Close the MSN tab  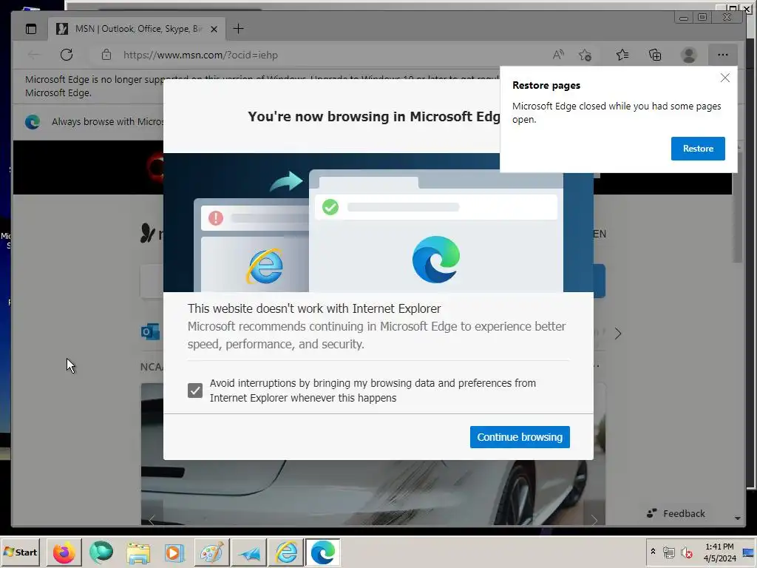(x=214, y=29)
